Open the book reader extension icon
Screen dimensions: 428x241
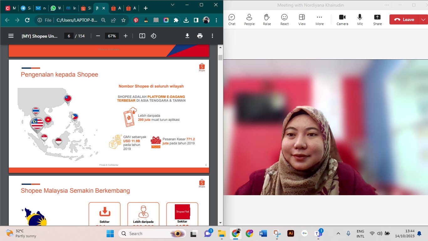point(156,20)
